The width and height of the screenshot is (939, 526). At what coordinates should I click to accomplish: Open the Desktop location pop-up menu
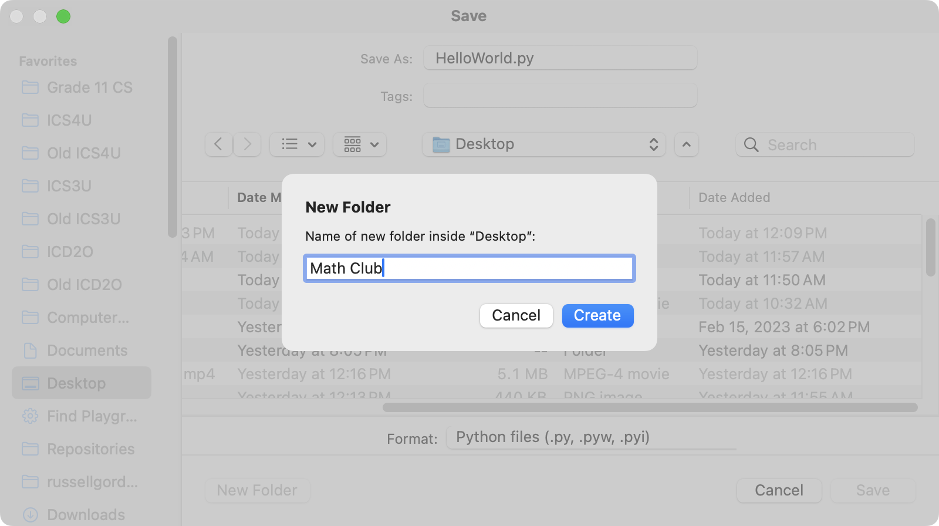(543, 144)
